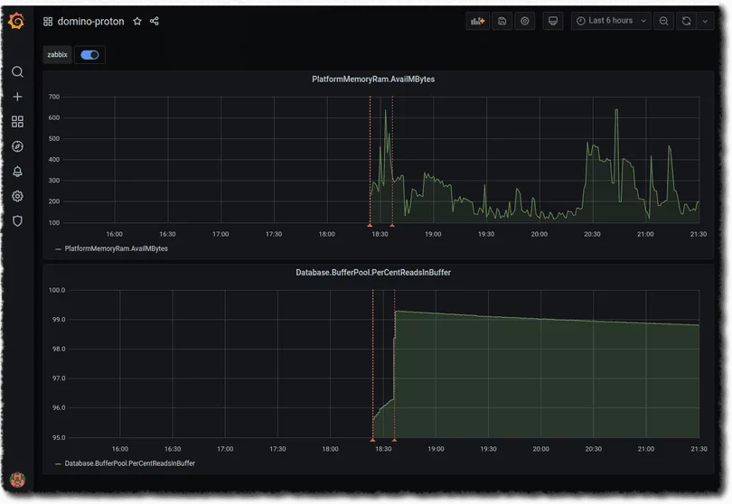This screenshot has height=504, width=732.
Task: Click the Grafana logo home icon
Action: point(16,21)
